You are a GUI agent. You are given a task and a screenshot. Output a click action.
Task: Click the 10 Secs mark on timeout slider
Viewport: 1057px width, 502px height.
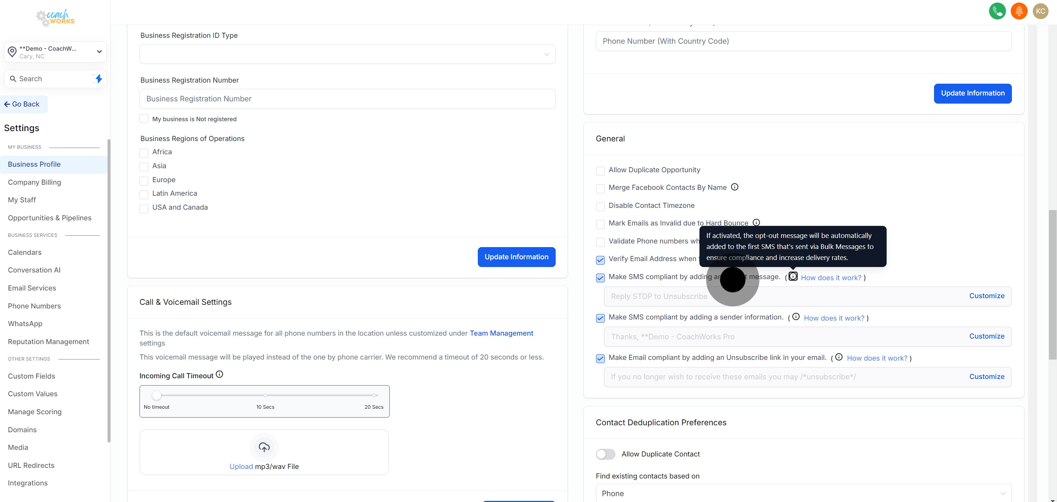click(x=265, y=395)
